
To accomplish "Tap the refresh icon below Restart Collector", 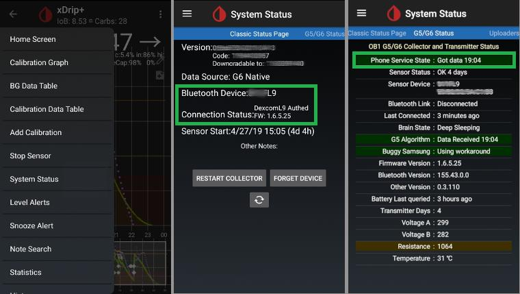I will coord(259,199).
